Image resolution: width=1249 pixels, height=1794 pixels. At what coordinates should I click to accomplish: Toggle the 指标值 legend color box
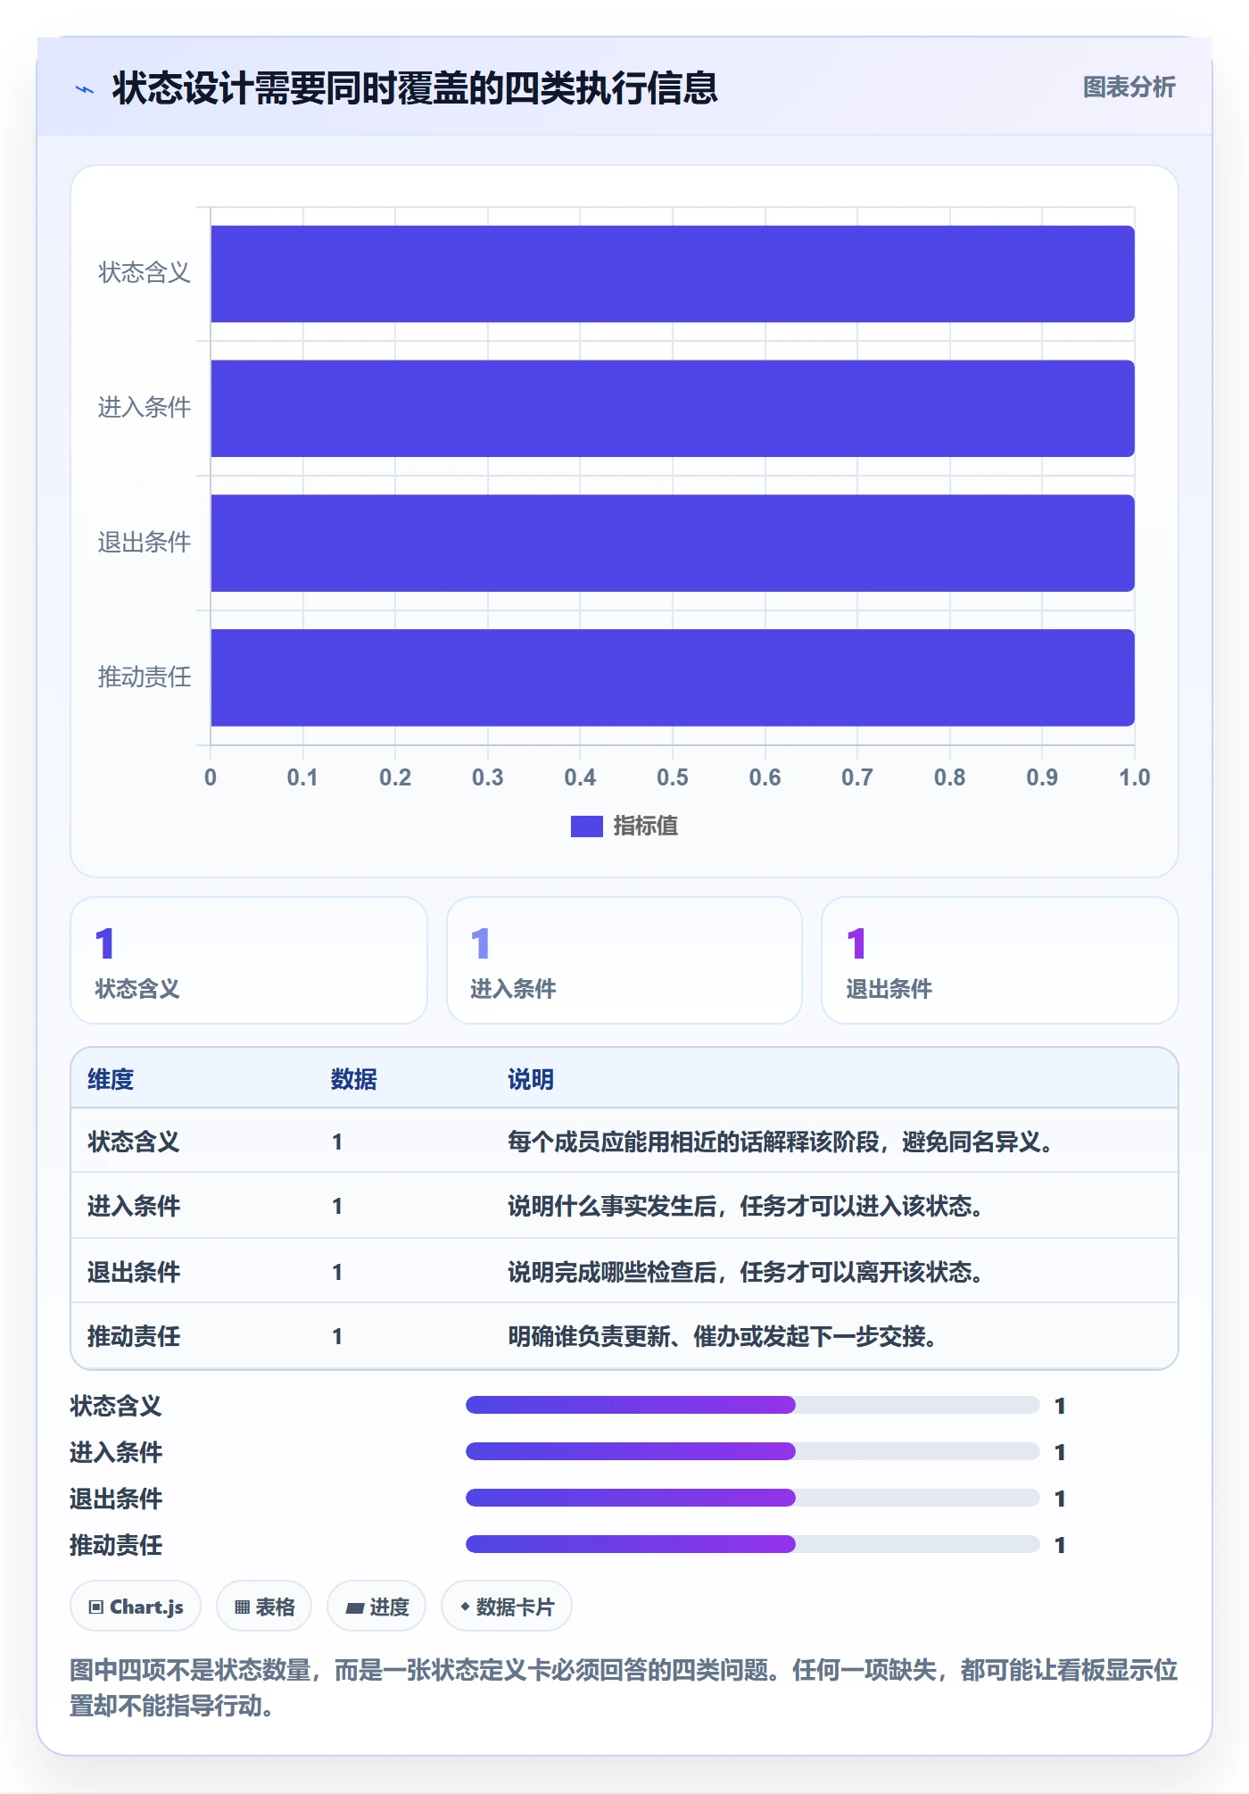pos(586,826)
